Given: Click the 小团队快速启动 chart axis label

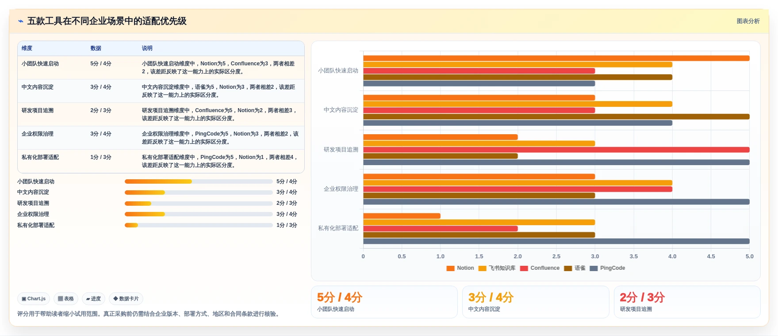Looking at the screenshot, I should (338, 71).
